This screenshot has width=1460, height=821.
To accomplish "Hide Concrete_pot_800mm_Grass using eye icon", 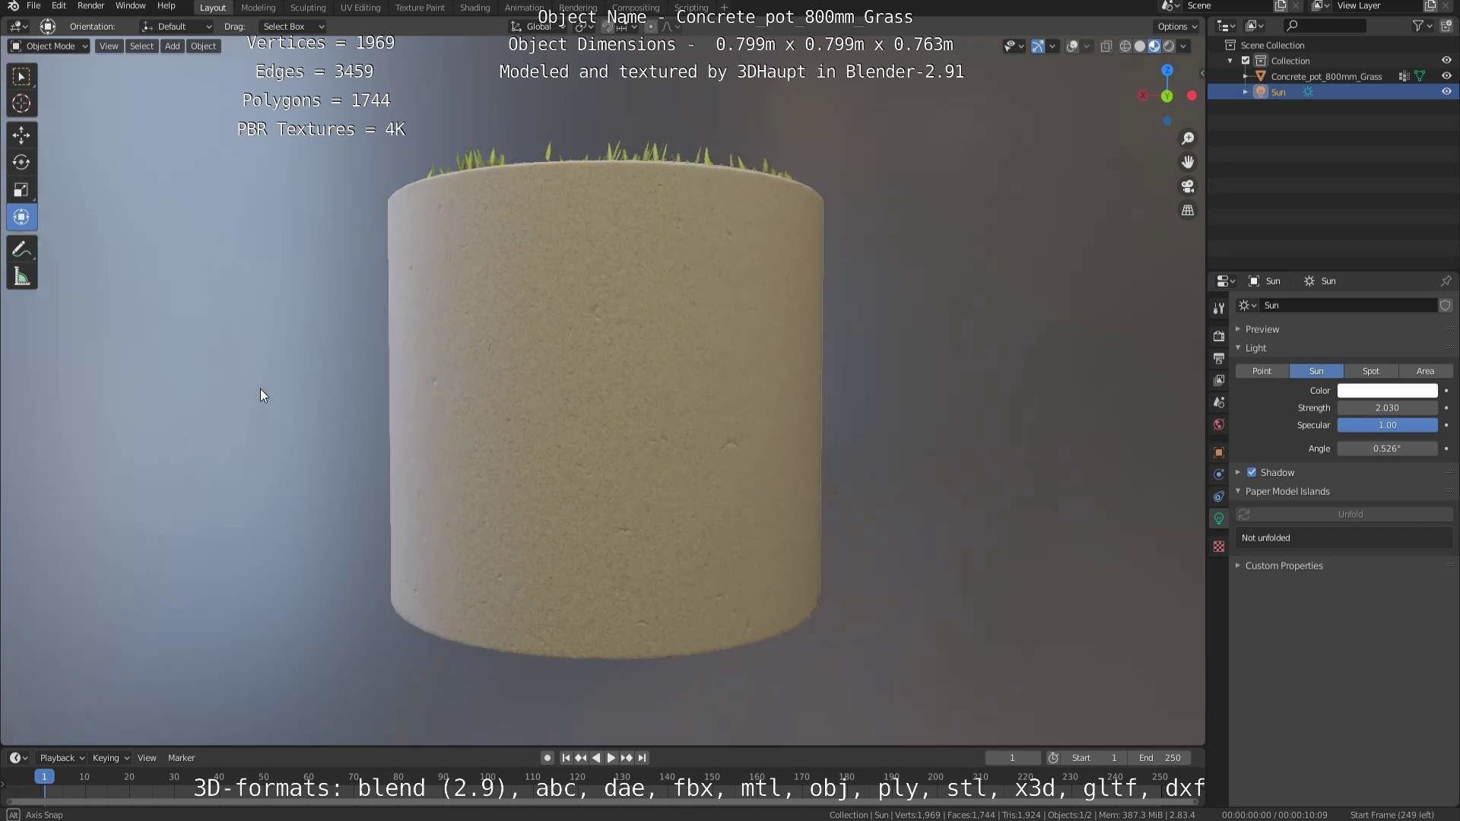I will coord(1446,76).
